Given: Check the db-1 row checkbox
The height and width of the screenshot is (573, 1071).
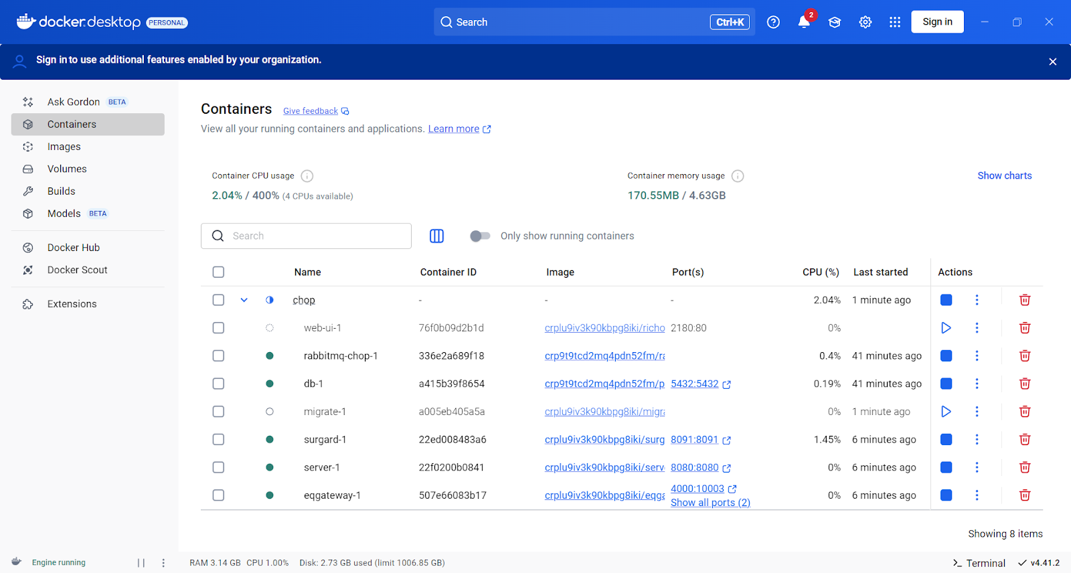Looking at the screenshot, I should tap(218, 384).
